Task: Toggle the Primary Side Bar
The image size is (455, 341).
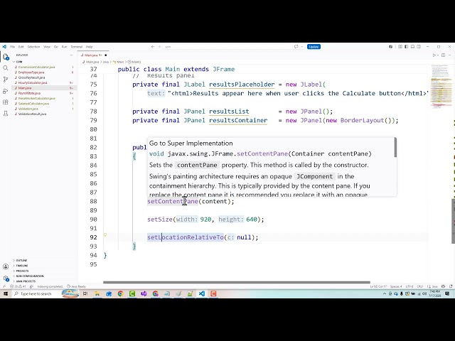Action: 406,47
